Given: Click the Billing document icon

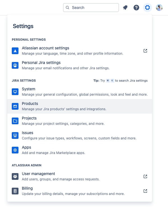Looking at the screenshot, I should 15,191.
